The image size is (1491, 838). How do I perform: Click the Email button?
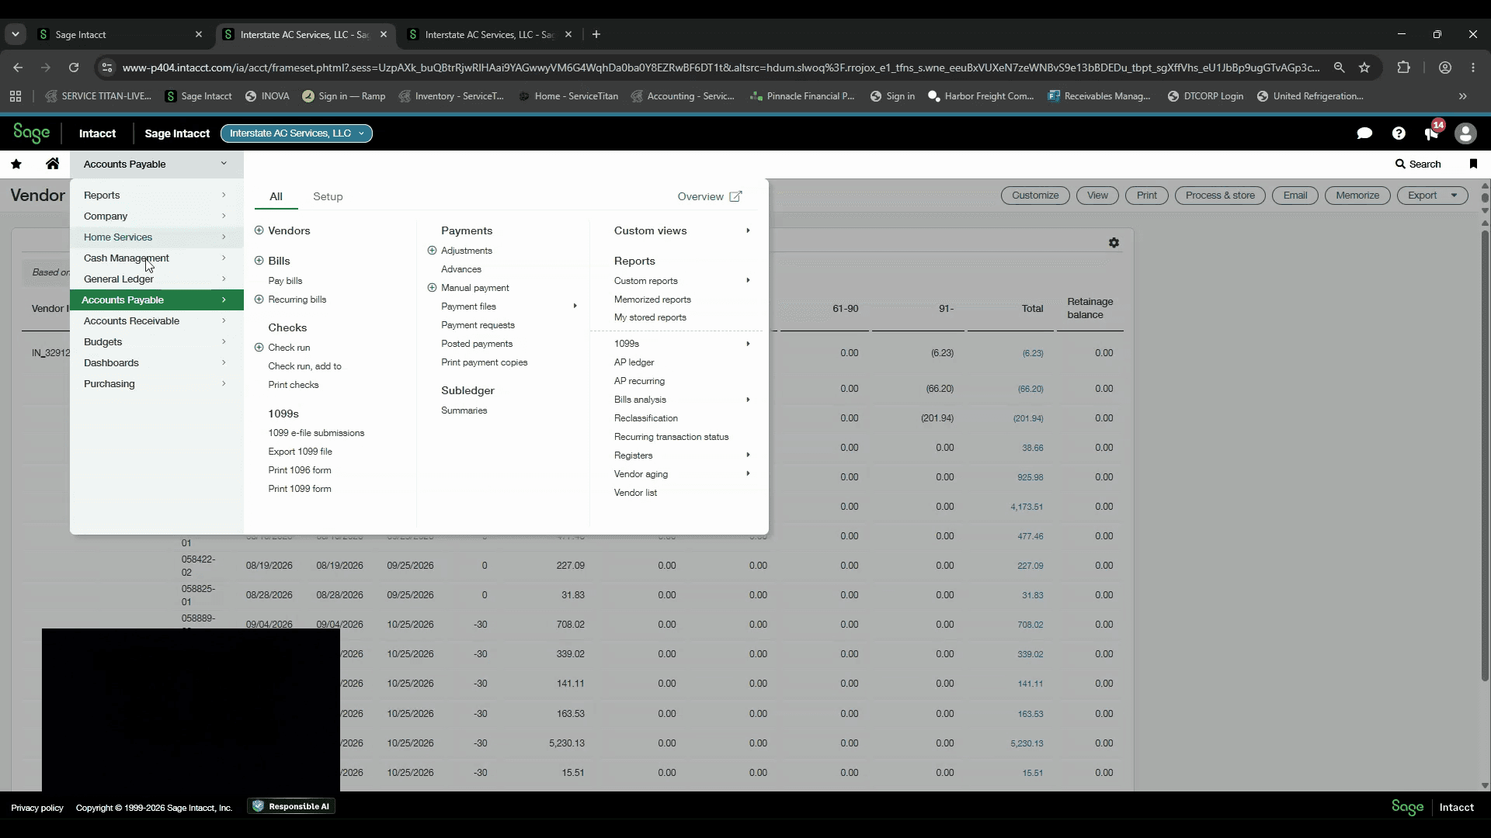pos(1295,196)
